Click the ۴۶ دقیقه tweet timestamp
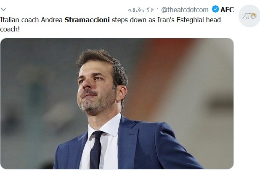The height and width of the screenshot is (172, 260). [141, 10]
